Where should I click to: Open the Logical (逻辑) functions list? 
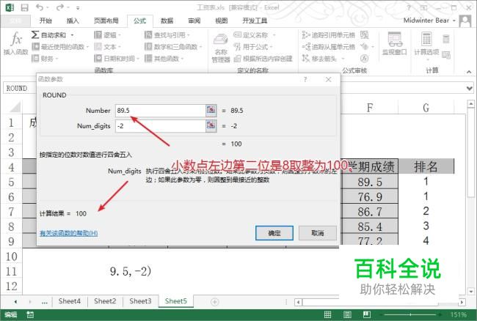(107, 35)
